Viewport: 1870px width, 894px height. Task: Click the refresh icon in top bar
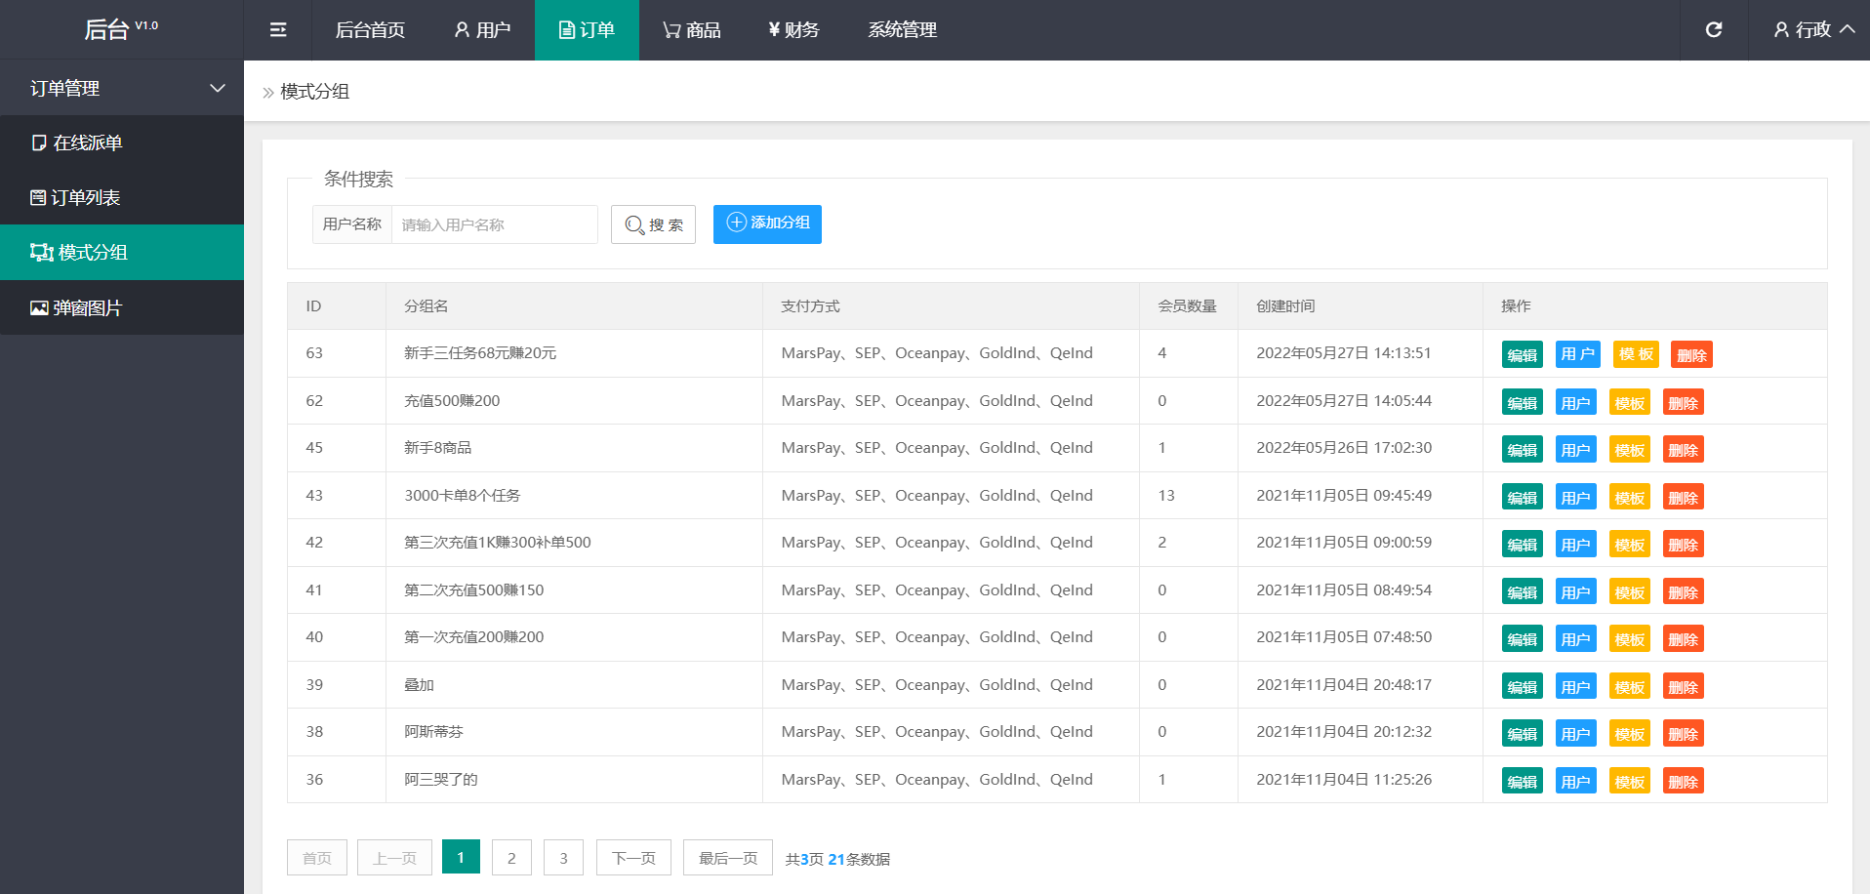point(1713,30)
